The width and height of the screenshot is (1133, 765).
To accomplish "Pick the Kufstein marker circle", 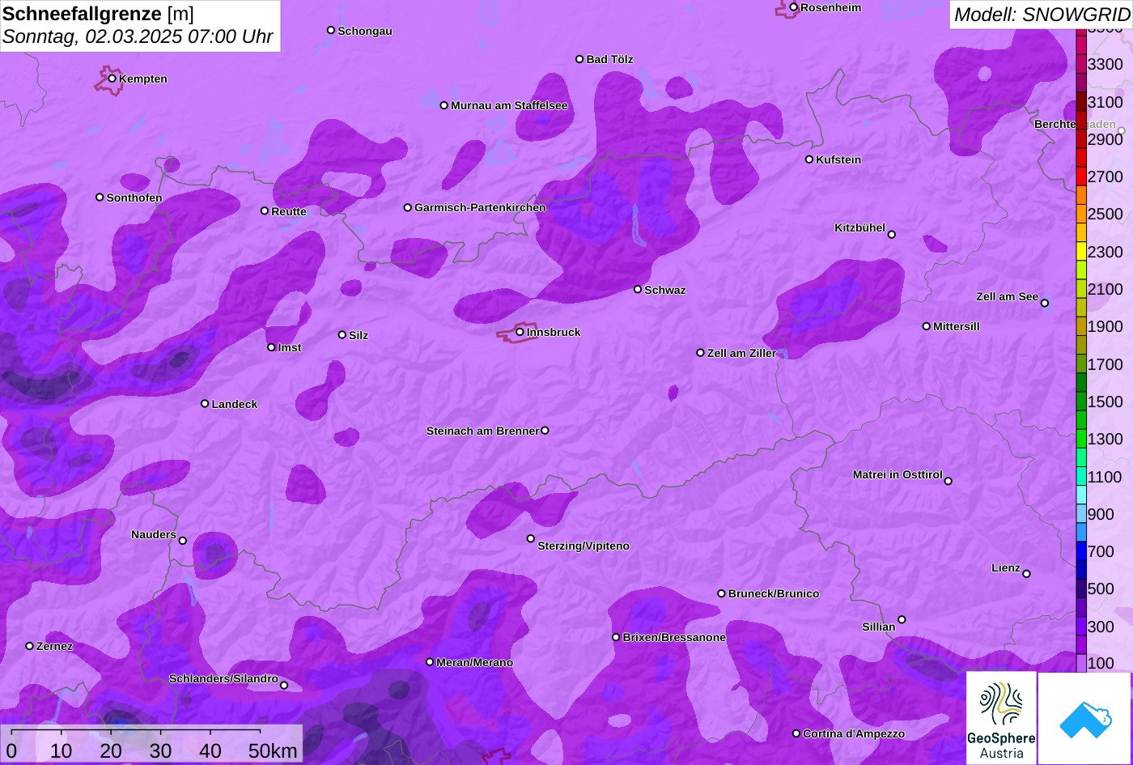I will click(809, 159).
